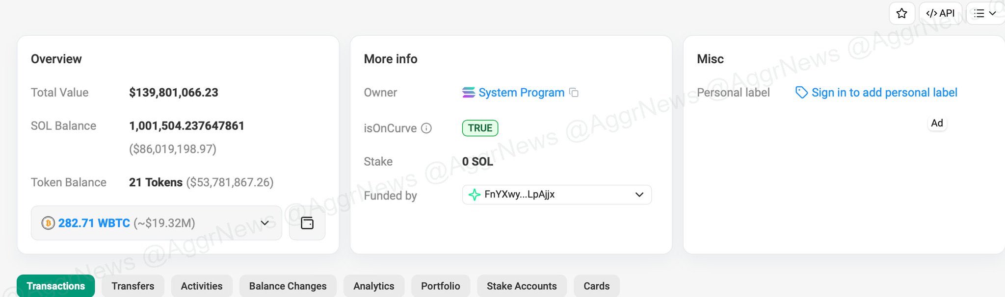Open the Portfolio tab
This screenshot has height=297, width=1005.
pyautogui.click(x=441, y=286)
